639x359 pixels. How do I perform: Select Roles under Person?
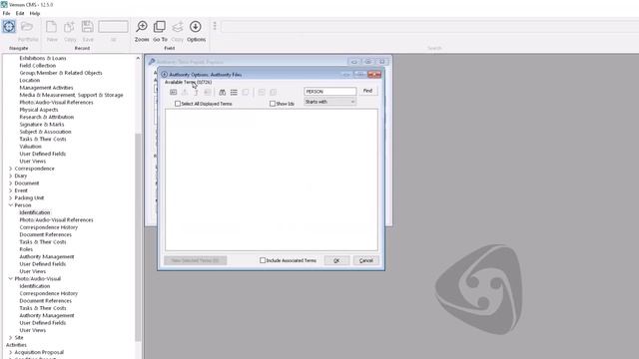click(26, 249)
